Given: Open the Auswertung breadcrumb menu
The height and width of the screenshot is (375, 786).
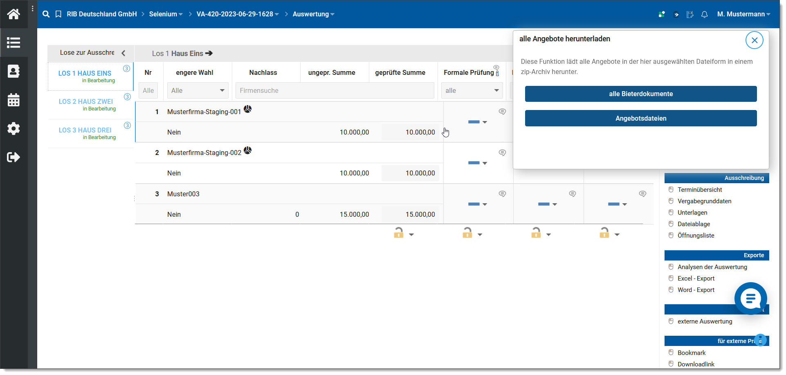Looking at the screenshot, I should click(314, 14).
